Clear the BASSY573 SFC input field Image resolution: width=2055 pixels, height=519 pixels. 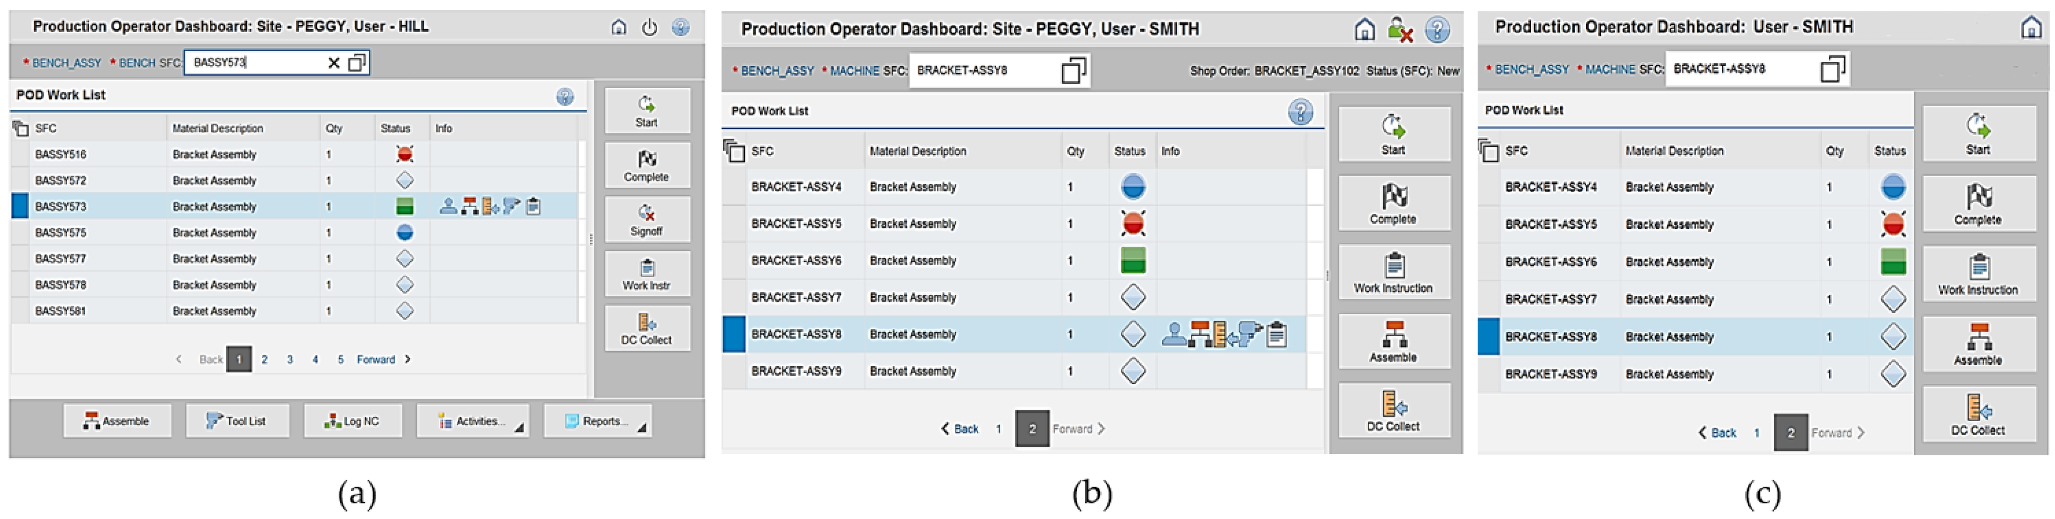pyautogui.click(x=333, y=63)
